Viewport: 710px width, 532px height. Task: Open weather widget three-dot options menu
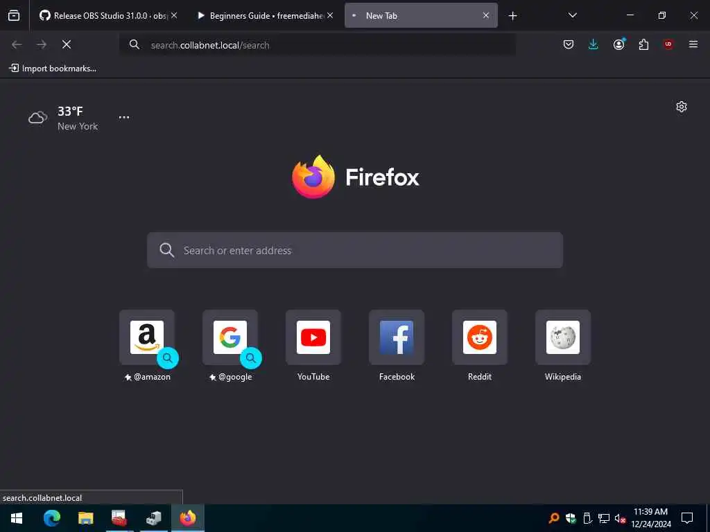tap(124, 117)
